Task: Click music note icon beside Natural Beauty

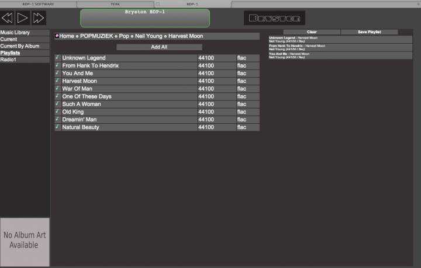Action: (58, 127)
